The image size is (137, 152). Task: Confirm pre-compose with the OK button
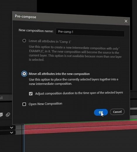click(x=101, y=112)
